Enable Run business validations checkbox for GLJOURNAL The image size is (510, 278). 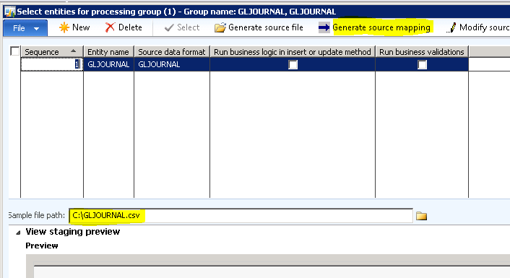pos(422,65)
